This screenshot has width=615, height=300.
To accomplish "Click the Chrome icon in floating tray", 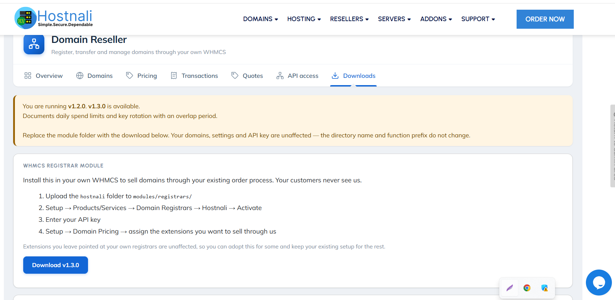I will tap(527, 288).
